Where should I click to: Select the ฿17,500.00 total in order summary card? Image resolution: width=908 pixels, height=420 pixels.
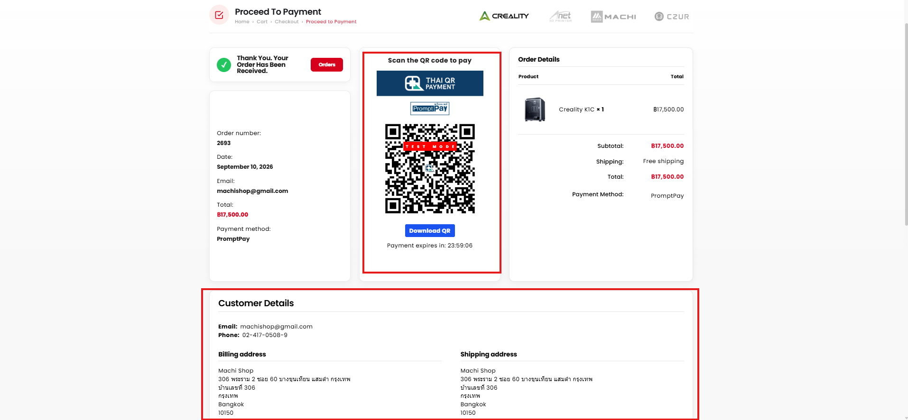[x=232, y=215]
